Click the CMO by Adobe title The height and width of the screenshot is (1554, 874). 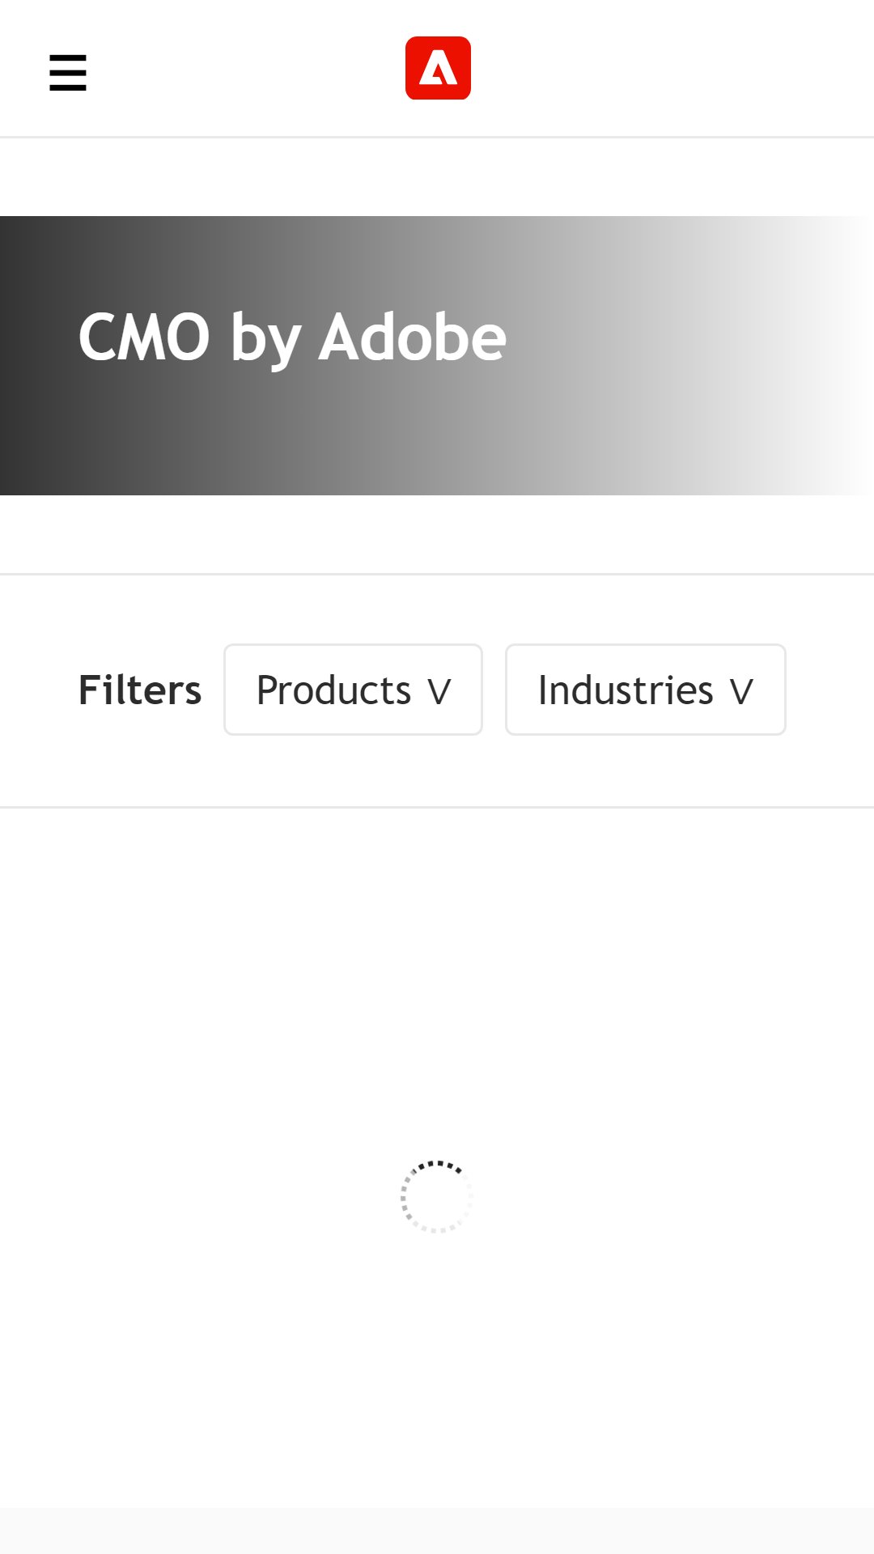tap(292, 338)
